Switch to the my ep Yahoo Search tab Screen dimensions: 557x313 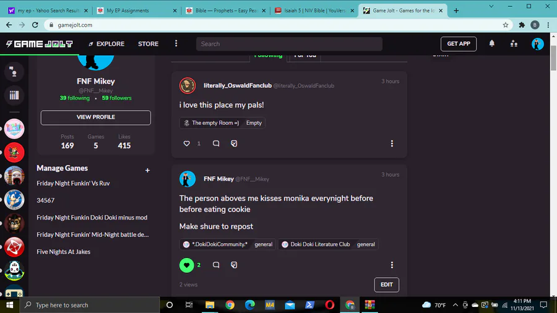pyautogui.click(x=48, y=11)
